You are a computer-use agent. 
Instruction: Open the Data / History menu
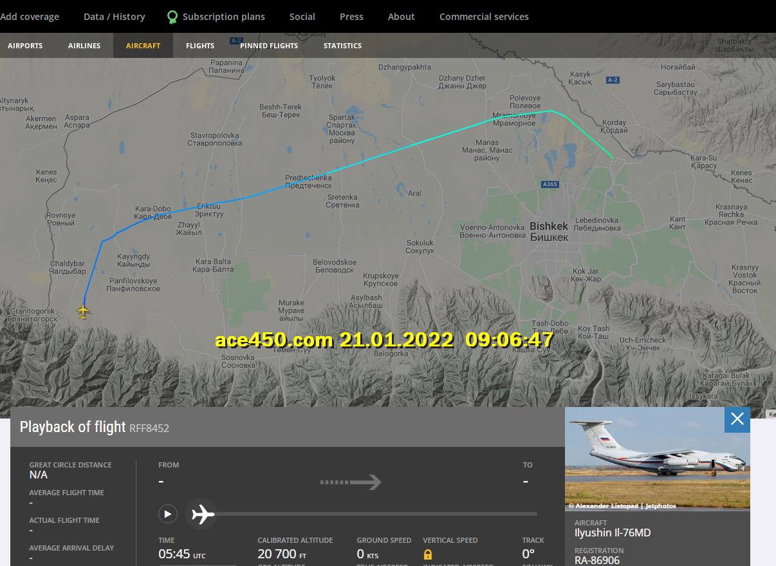click(x=115, y=17)
